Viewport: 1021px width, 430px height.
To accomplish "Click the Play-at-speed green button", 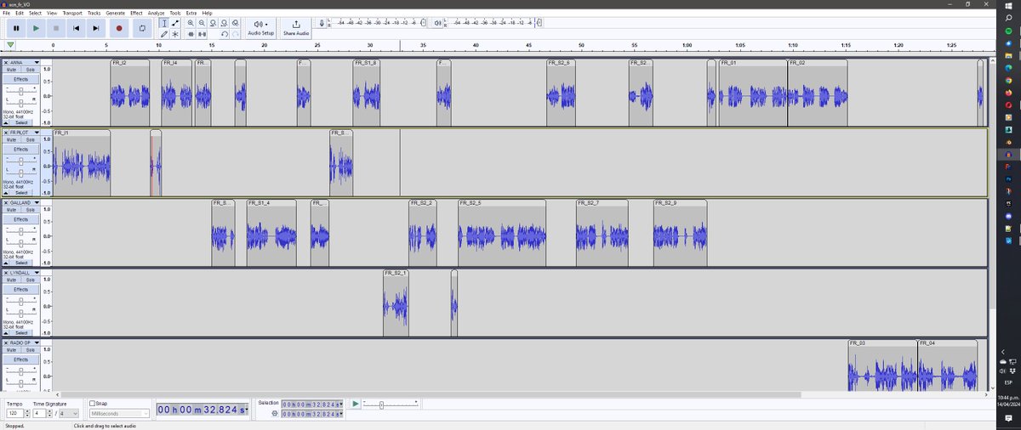I will pyautogui.click(x=356, y=404).
